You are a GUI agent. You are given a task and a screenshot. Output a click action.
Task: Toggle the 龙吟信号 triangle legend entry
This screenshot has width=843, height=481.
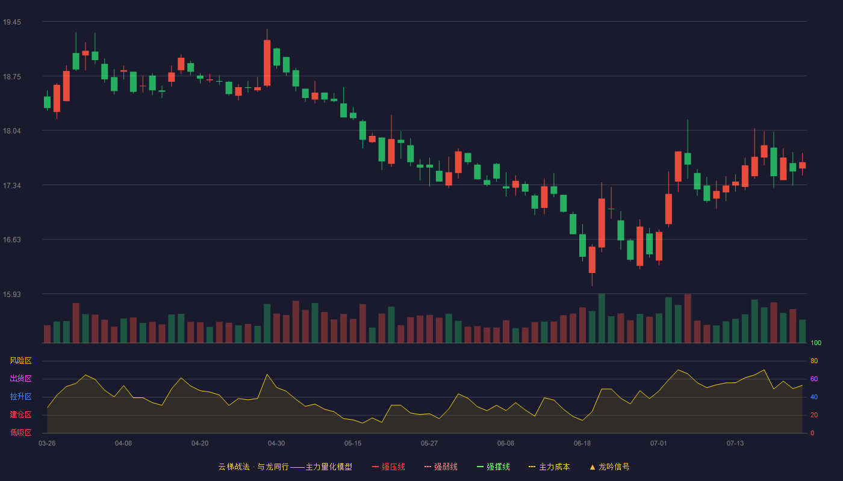coord(609,467)
